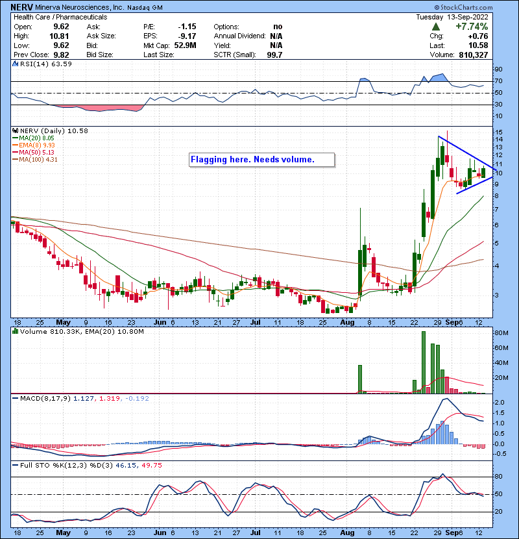Click the 15 tick on price axis

(499, 132)
